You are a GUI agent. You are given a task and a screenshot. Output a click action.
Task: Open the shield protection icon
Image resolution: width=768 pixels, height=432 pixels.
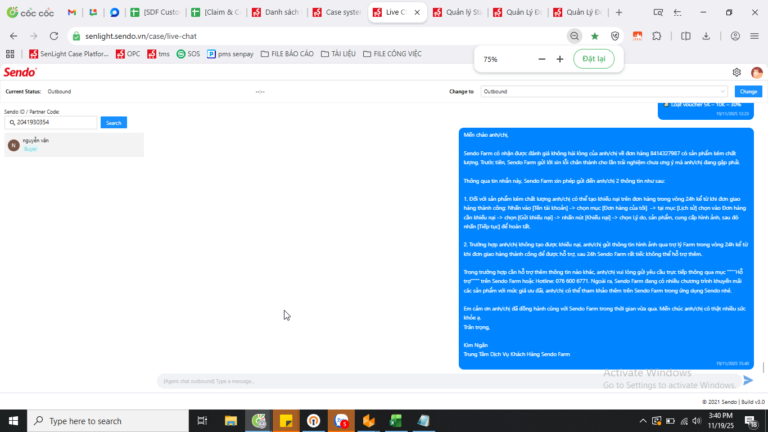click(x=615, y=36)
